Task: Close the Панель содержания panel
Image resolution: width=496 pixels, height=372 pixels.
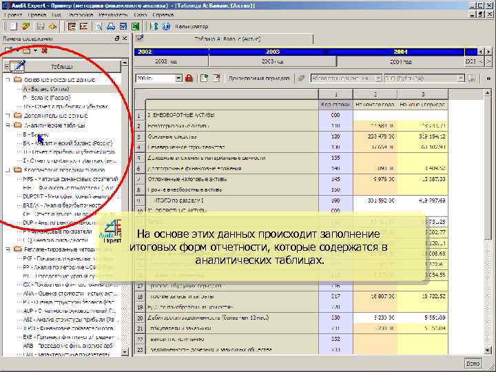Action: click(125, 39)
